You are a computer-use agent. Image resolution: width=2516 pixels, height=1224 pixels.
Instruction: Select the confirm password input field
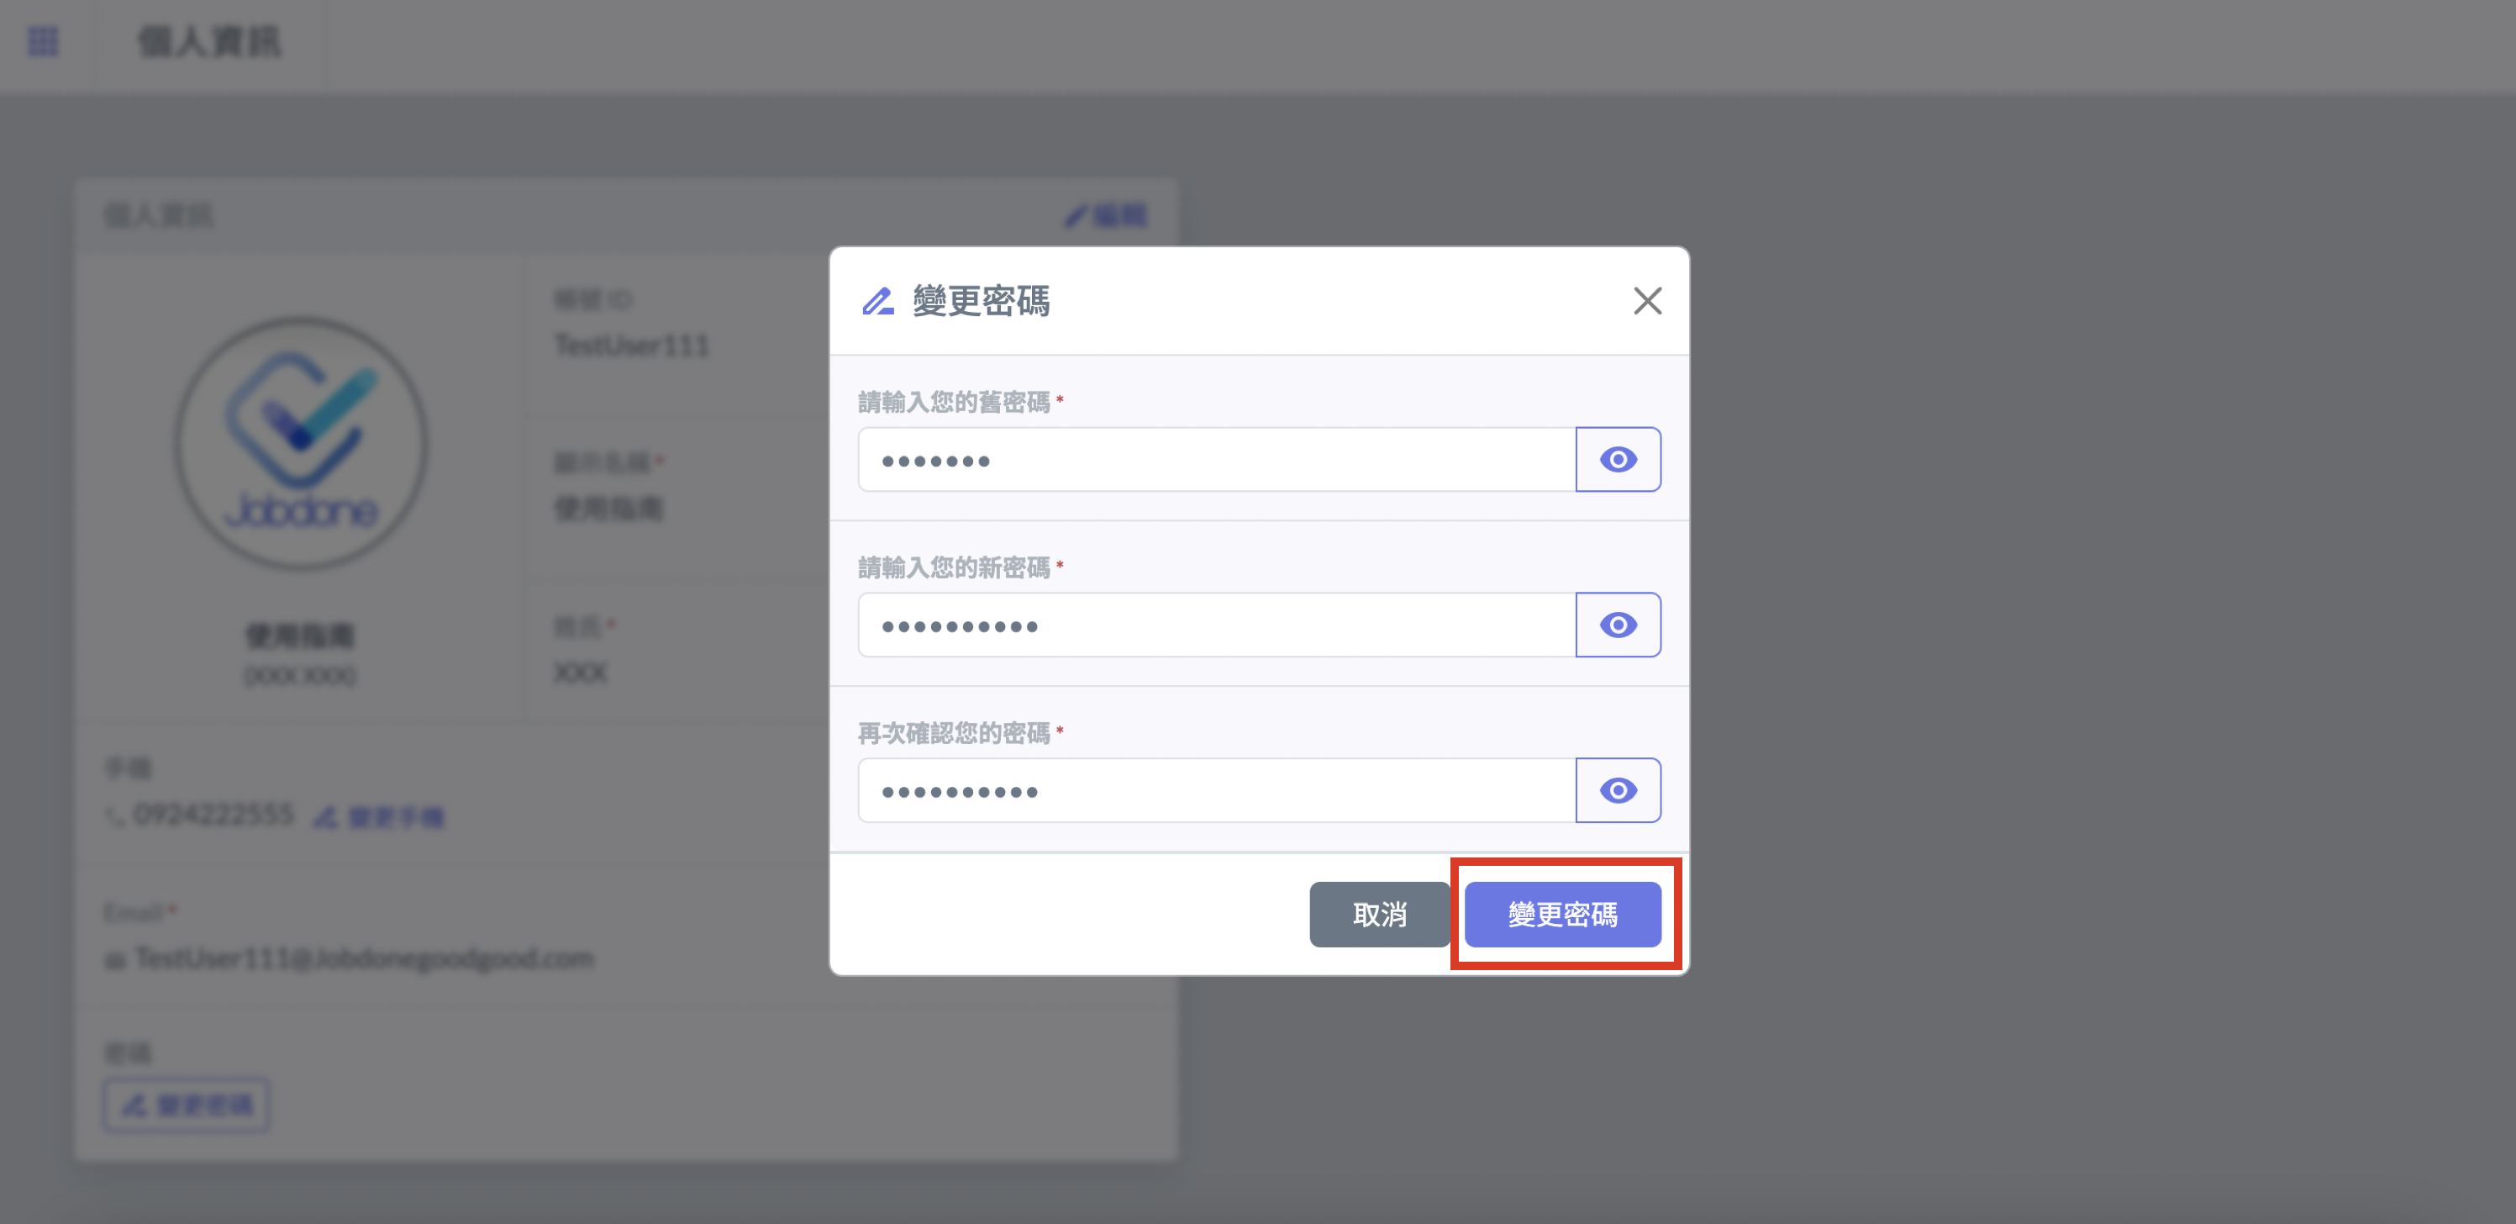[x=1215, y=790]
